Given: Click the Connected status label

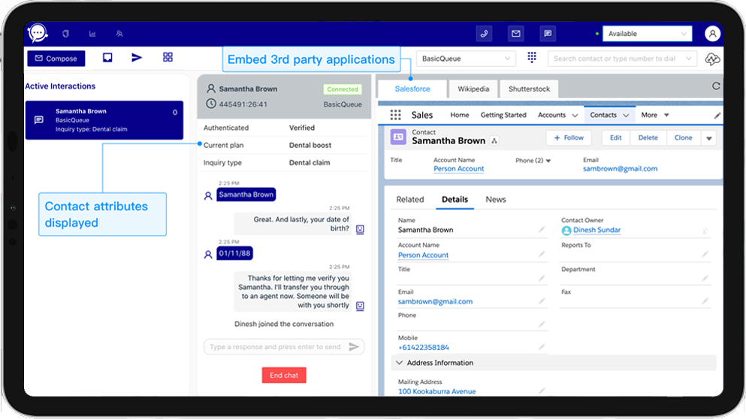Looking at the screenshot, I should coord(343,89).
